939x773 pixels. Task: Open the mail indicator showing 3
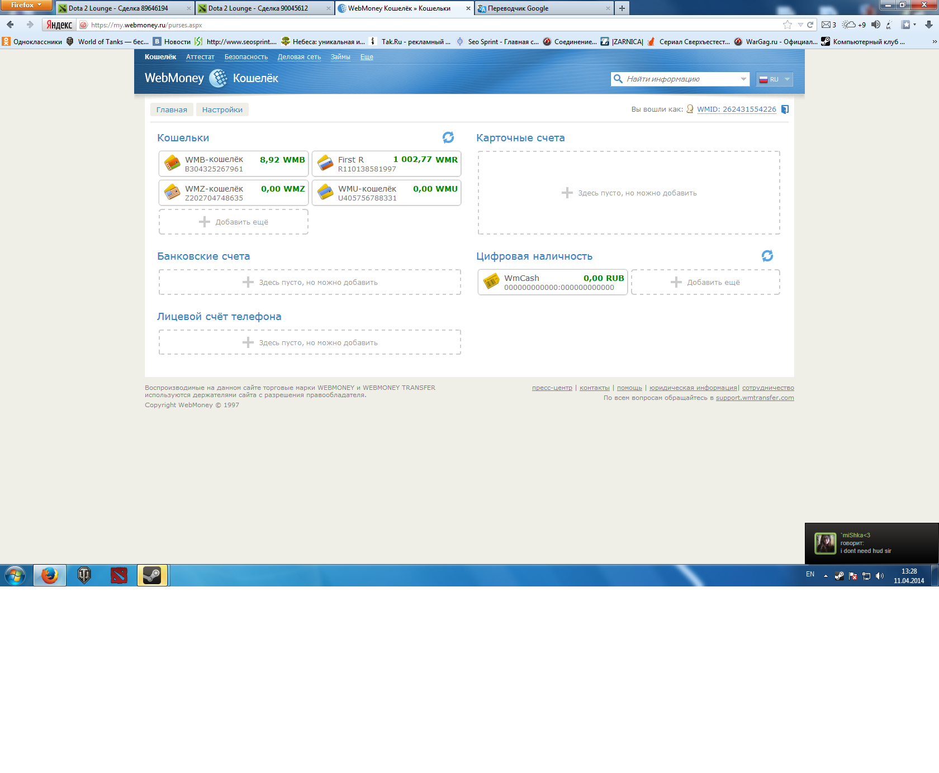[x=828, y=25]
